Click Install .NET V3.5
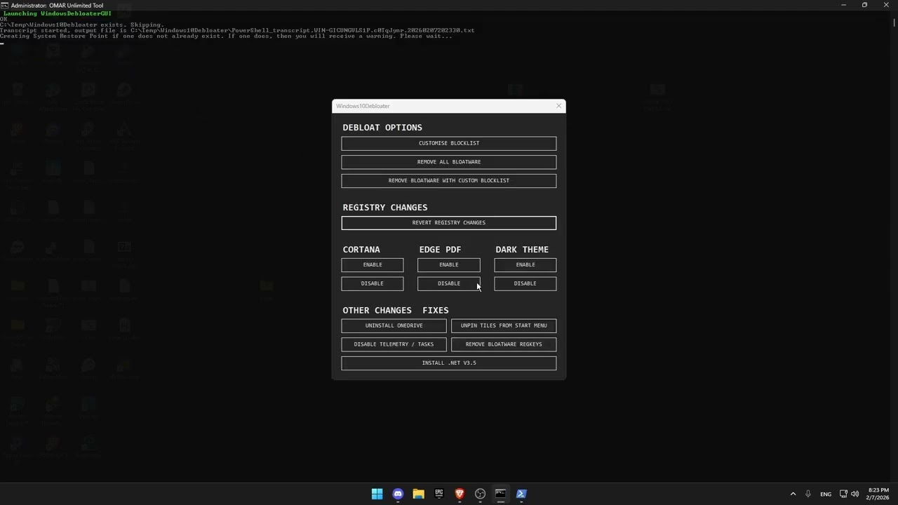This screenshot has width=898, height=505. [x=449, y=363]
